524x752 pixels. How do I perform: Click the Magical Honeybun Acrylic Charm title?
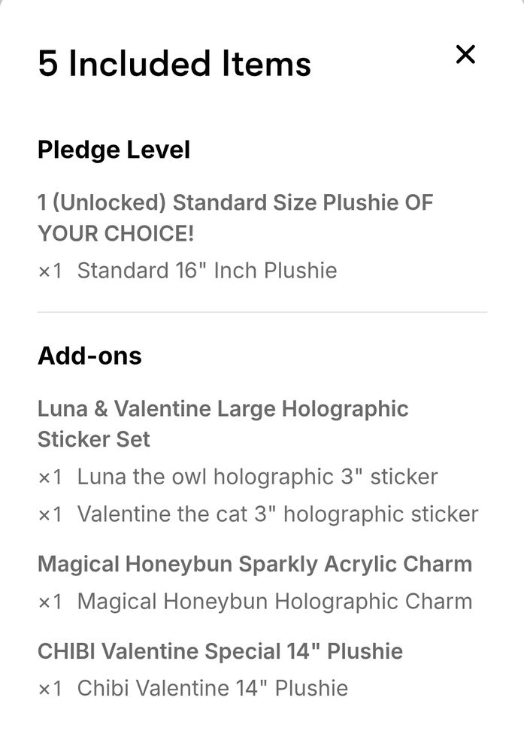255,564
